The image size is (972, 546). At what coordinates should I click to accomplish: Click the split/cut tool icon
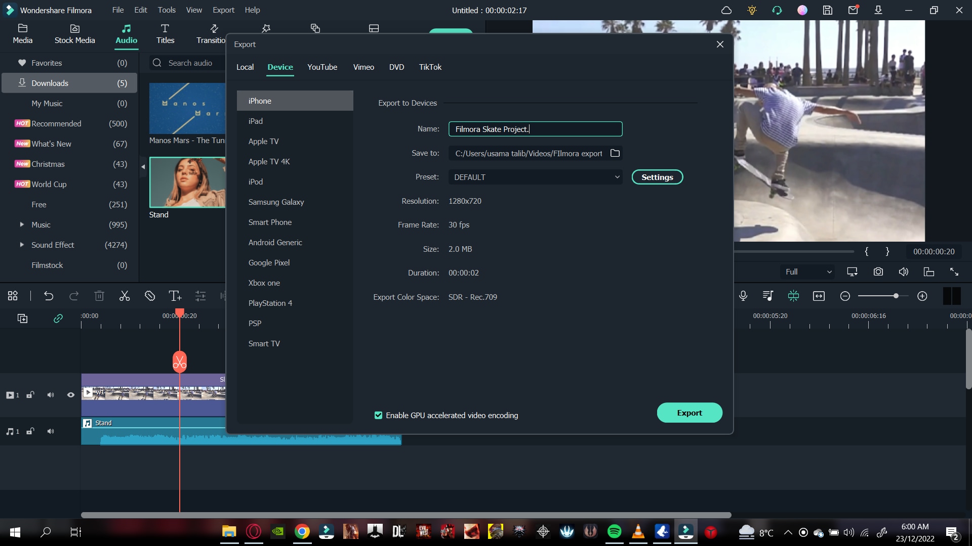tap(124, 296)
